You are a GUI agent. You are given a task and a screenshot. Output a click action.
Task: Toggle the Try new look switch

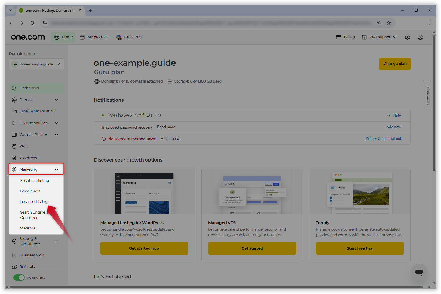[x=19, y=278]
